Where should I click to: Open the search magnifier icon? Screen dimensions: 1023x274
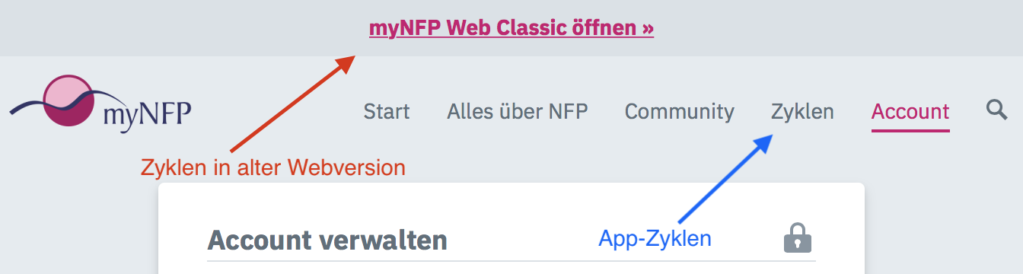(996, 110)
